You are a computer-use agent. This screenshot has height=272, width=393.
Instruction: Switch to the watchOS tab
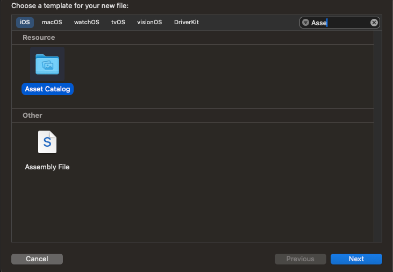click(x=87, y=22)
